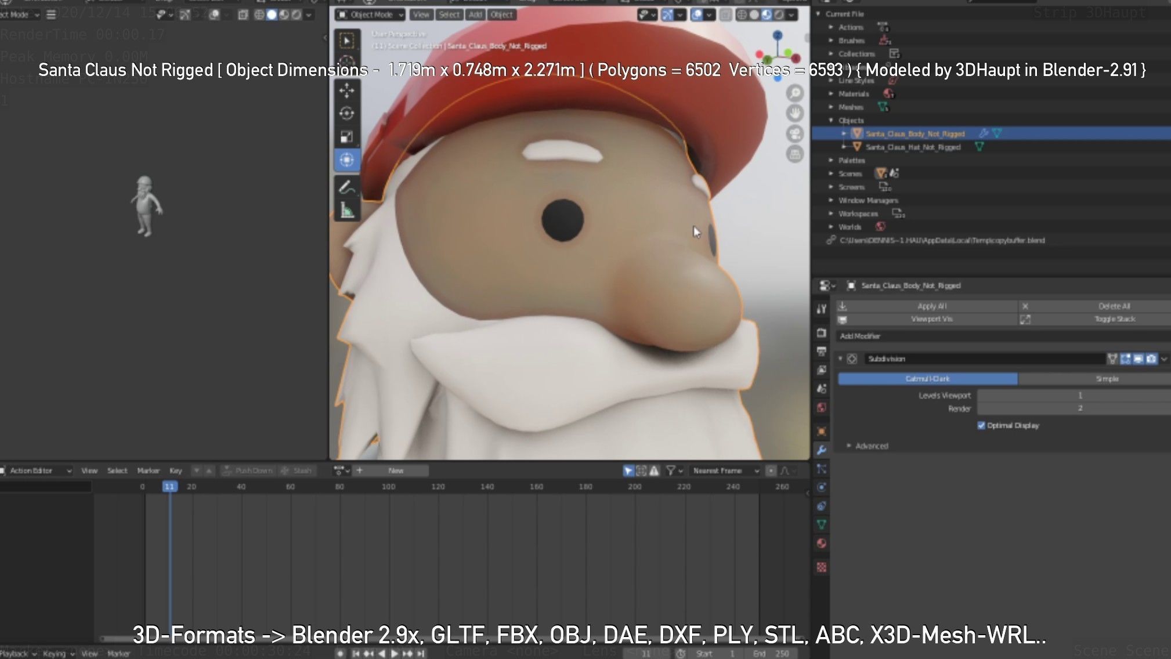
Task: Open the Object Constraints properties tab icon
Action: (821, 506)
